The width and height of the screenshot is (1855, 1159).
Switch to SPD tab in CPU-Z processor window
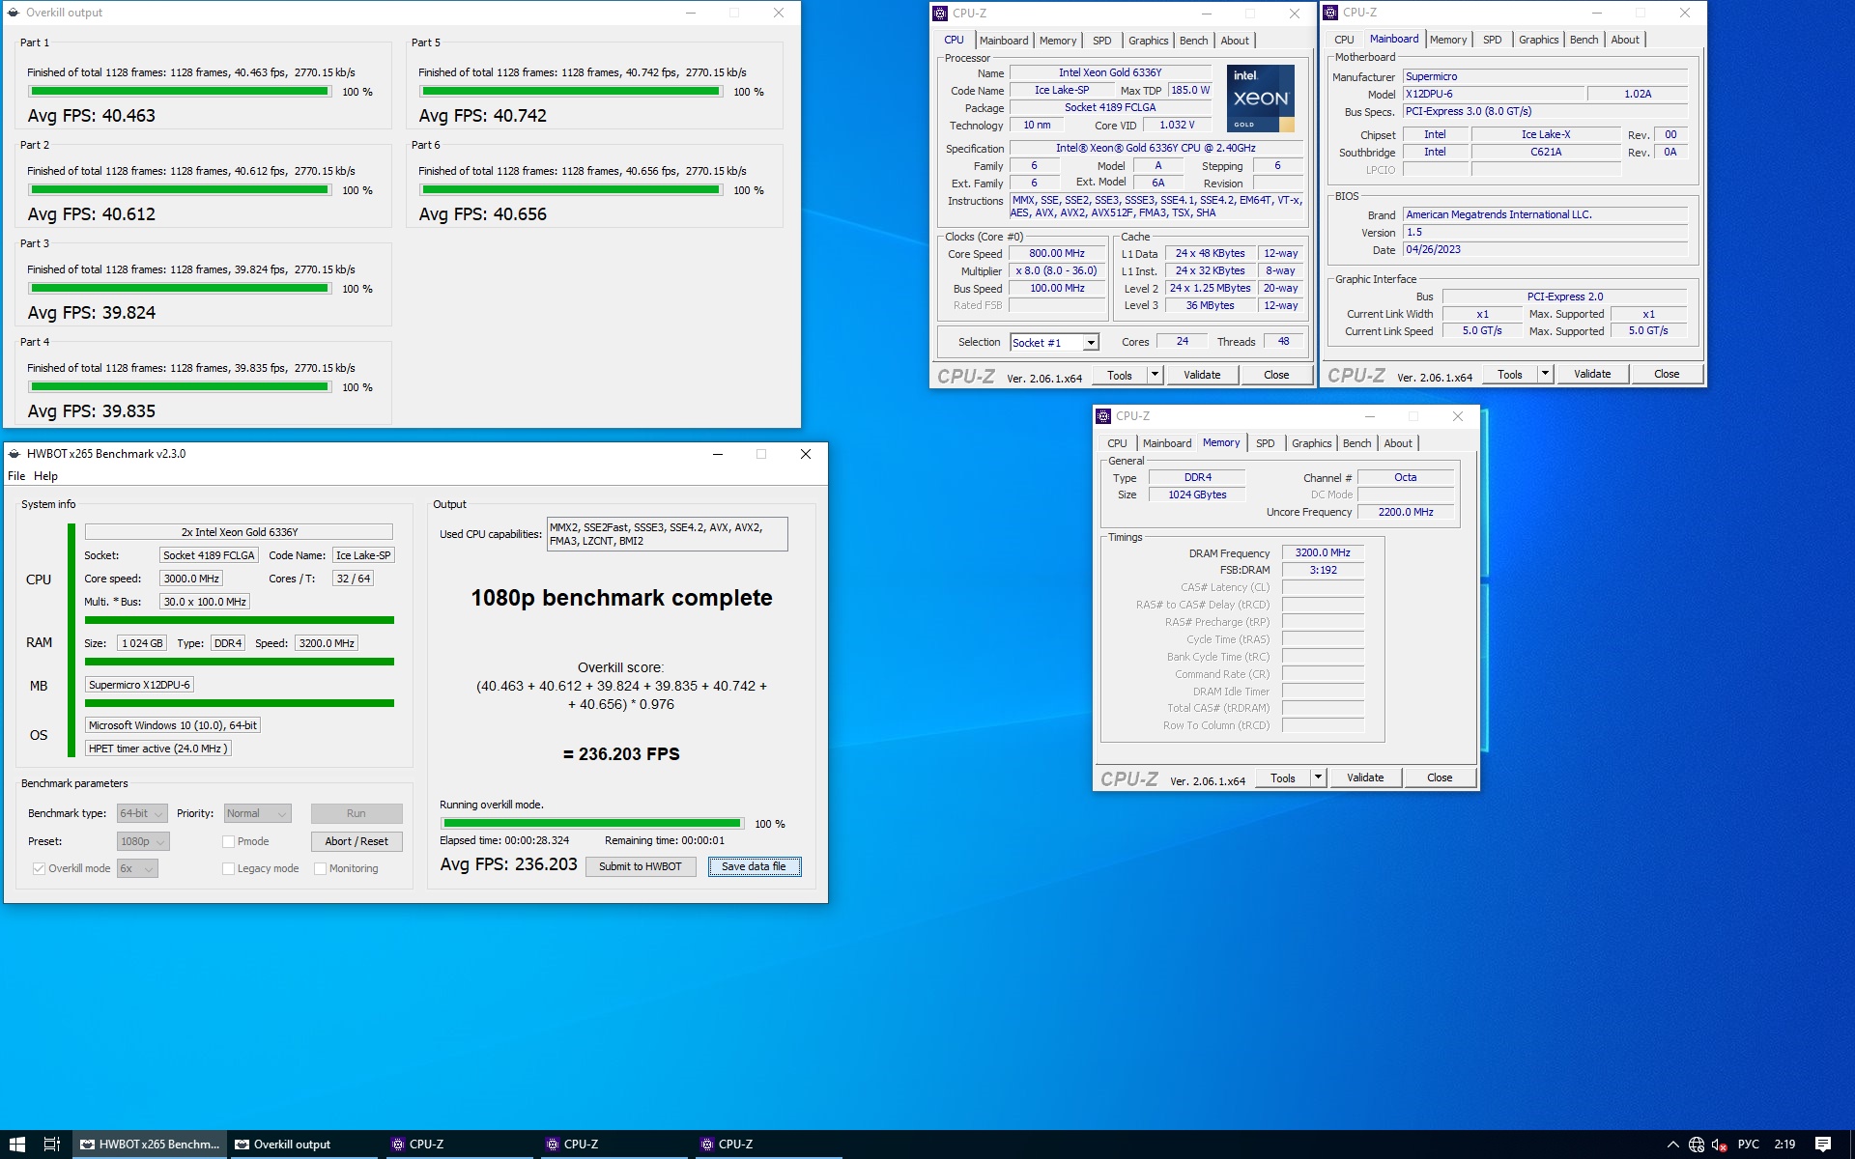1102,41
